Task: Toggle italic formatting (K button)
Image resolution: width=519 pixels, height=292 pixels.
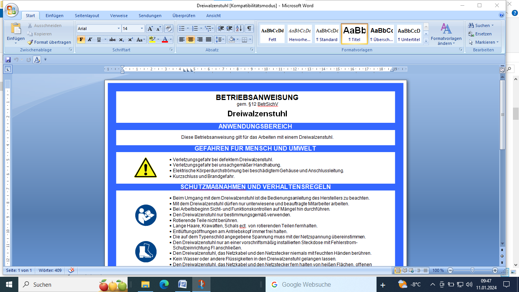Action: tap(90, 40)
